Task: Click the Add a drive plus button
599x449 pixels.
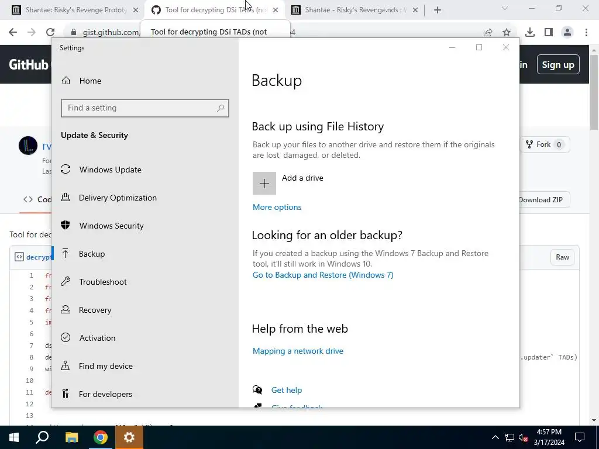Action: (264, 183)
